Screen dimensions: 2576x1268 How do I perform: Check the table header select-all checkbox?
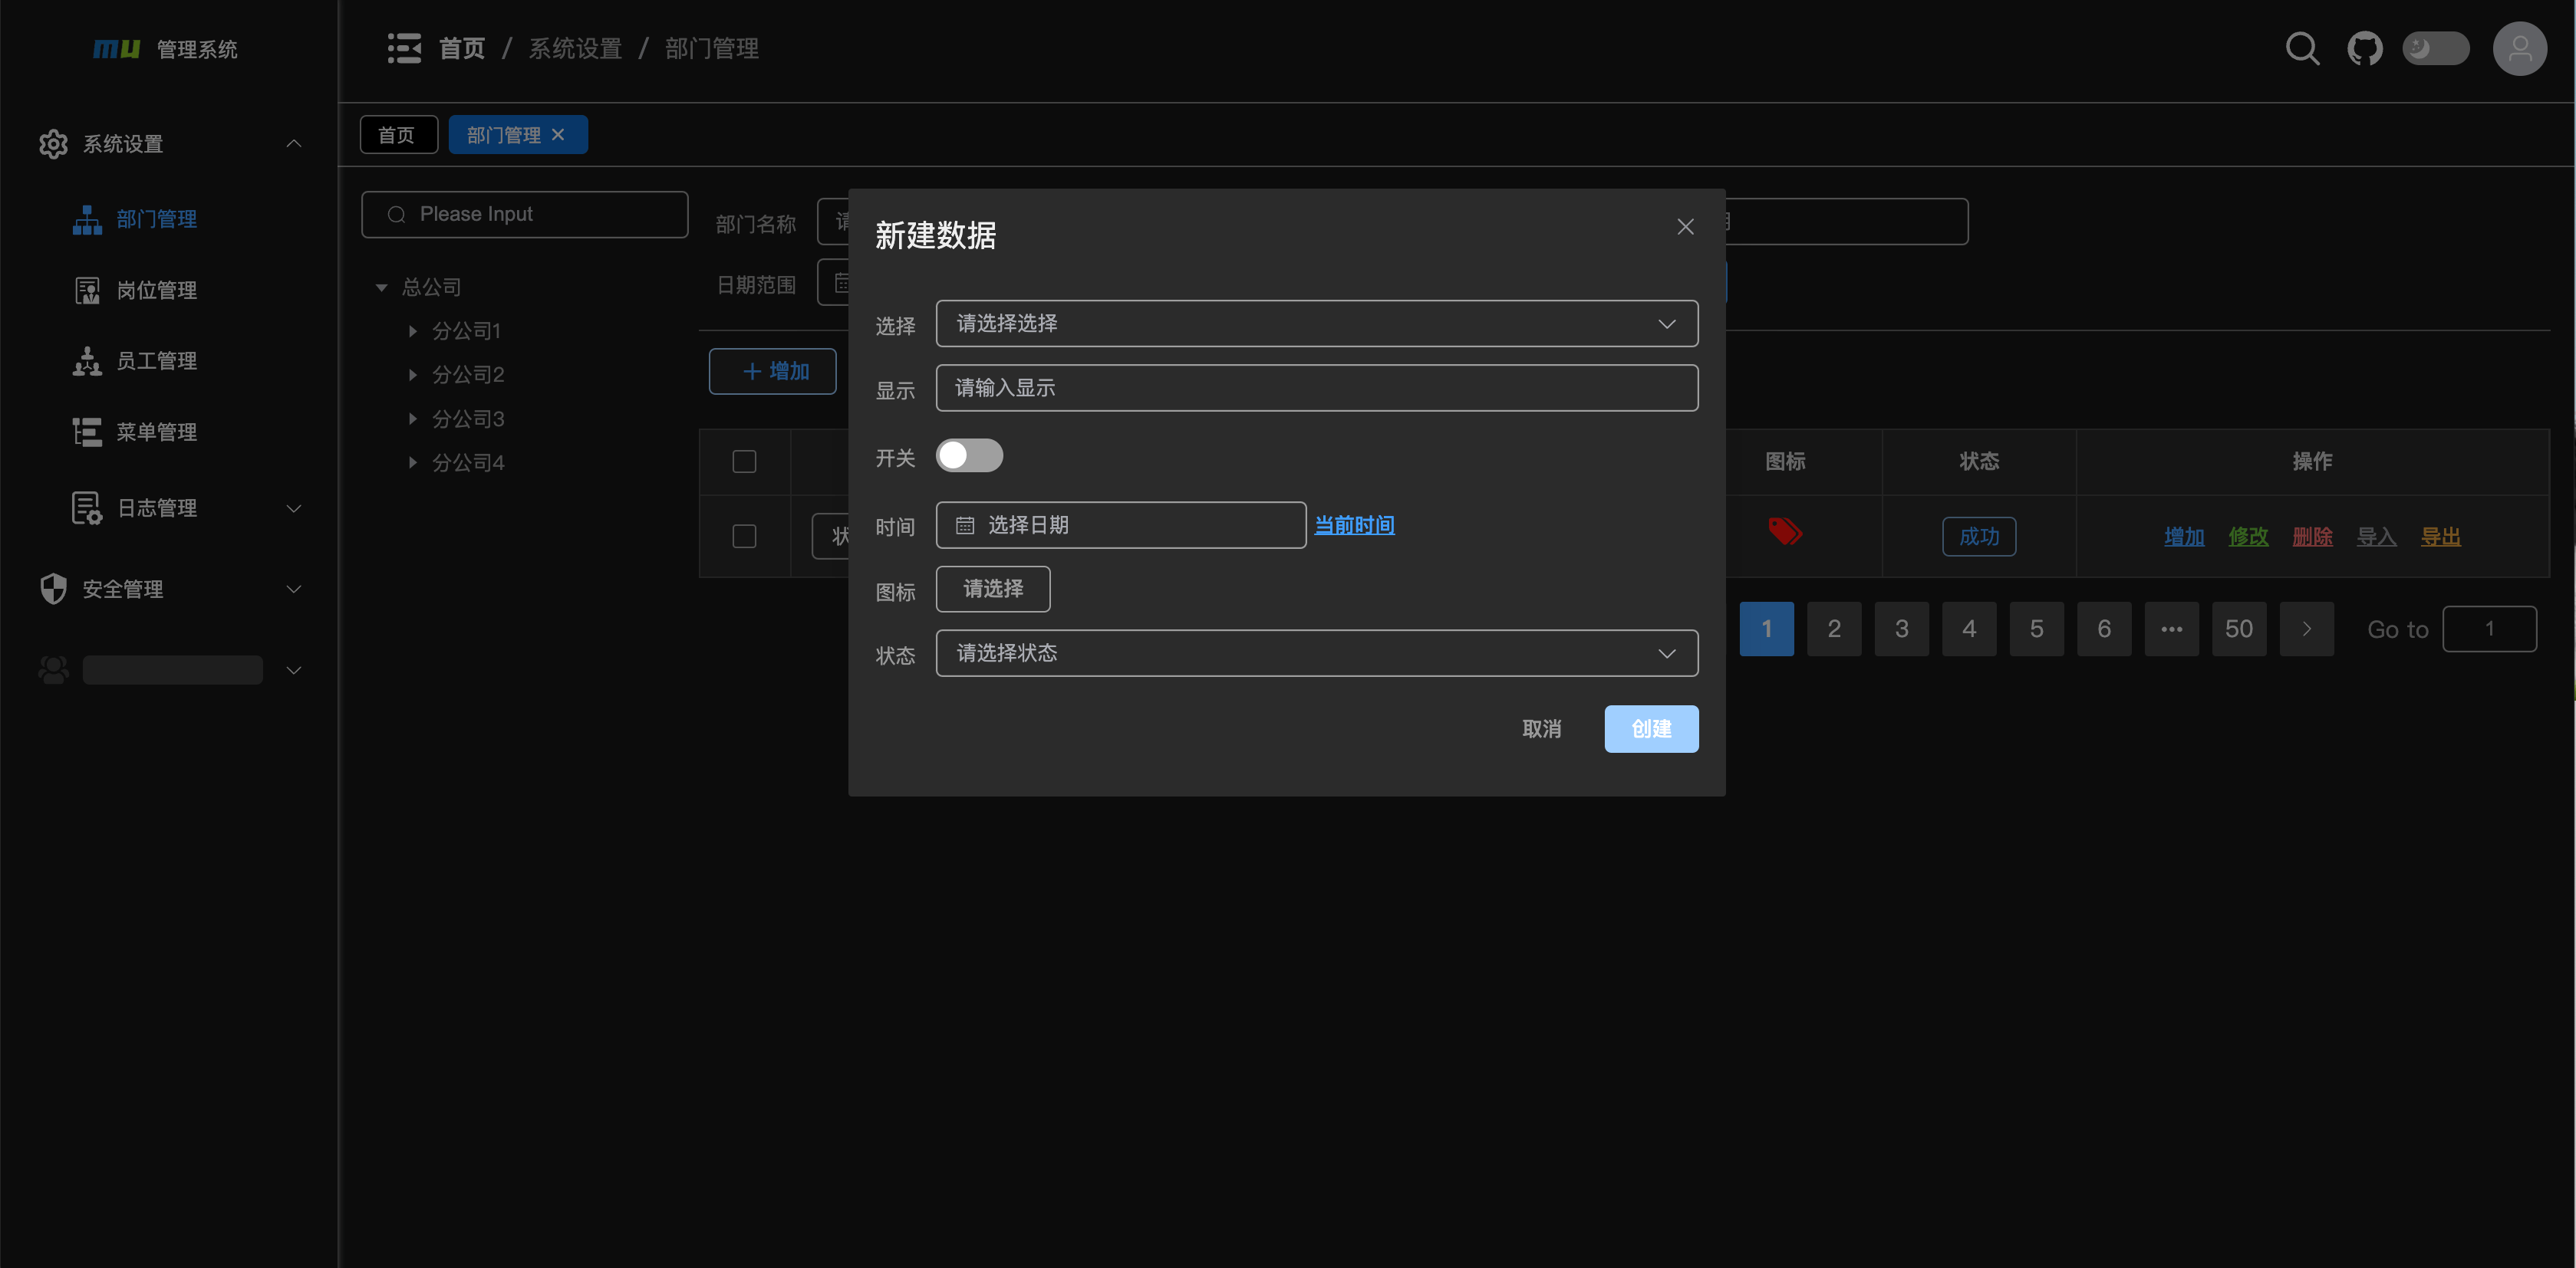tap(744, 461)
